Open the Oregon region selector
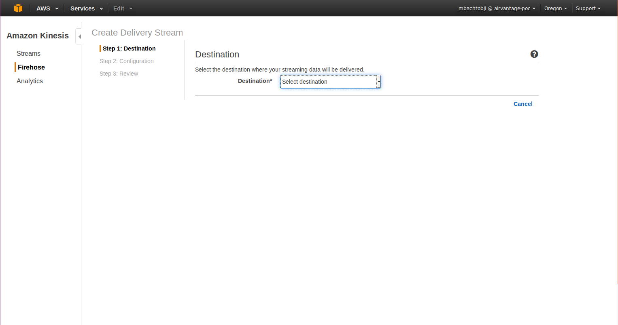The width and height of the screenshot is (618, 325). click(556, 8)
